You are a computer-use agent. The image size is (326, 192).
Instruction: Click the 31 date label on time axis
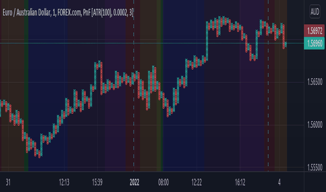pos(8,183)
